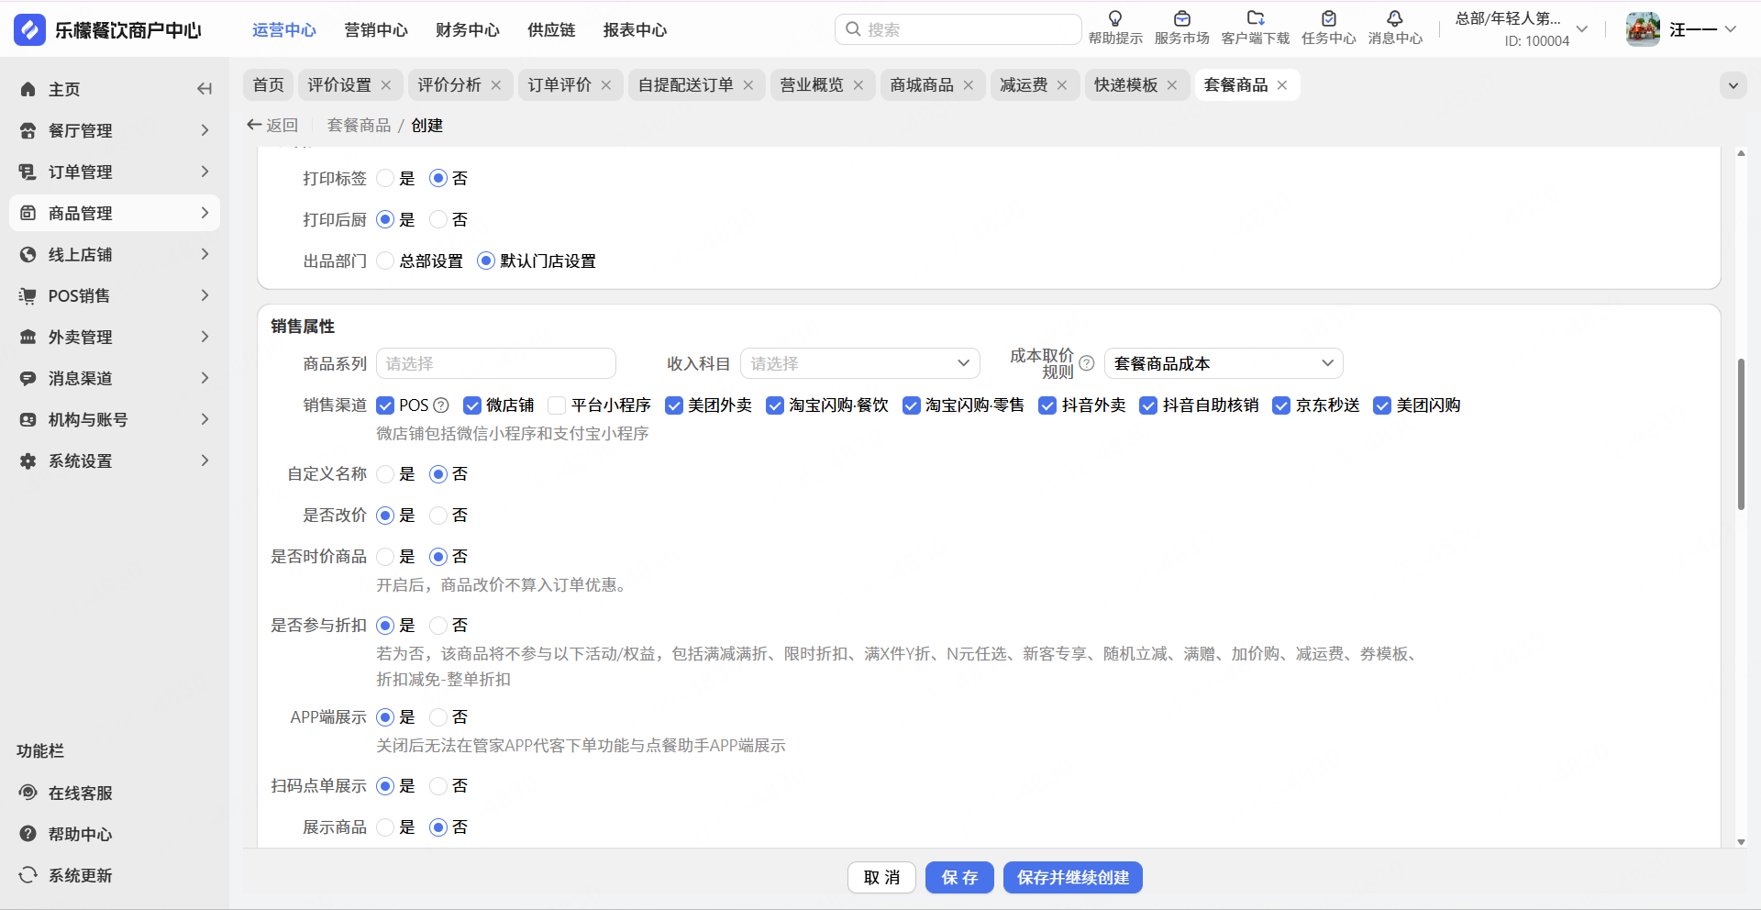Expand the 外卖管理 menu chevron
This screenshot has height=910, width=1761.
pyautogui.click(x=205, y=337)
